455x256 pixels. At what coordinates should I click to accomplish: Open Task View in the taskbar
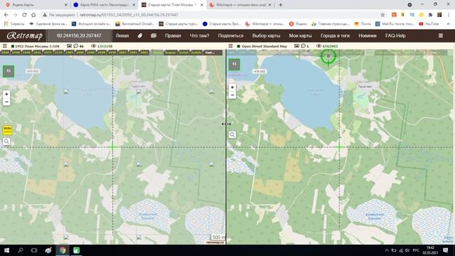click(34, 250)
